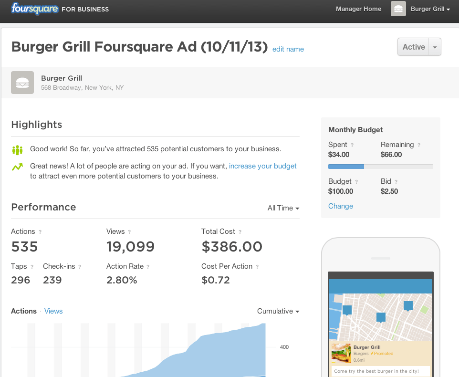The width and height of the screenshot is (459, 377).
Task: Click the Change budget link
Action: [341, 206]
